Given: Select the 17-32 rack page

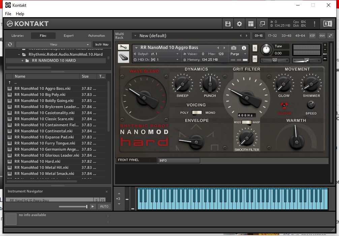Looking at the screenshot, I should click(x=272, y=36).
